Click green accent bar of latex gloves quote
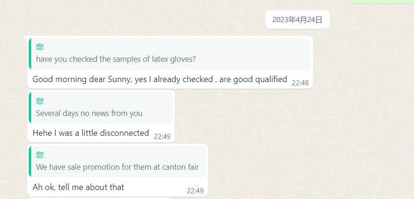 30,54
